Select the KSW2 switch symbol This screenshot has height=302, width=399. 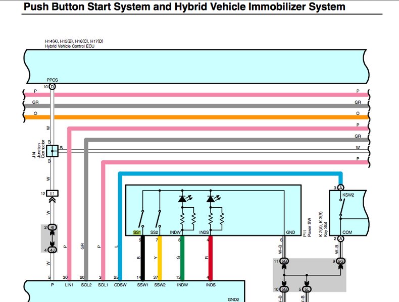coord(342,208)
